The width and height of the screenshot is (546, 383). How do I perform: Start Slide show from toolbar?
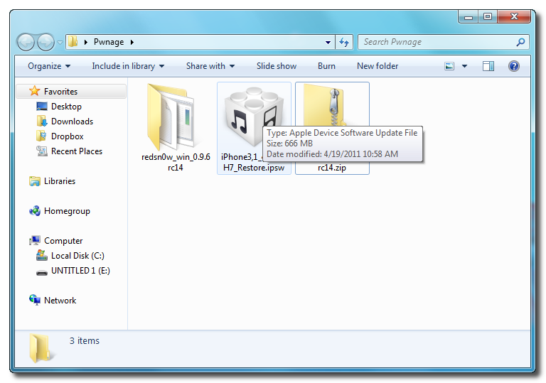277,66
